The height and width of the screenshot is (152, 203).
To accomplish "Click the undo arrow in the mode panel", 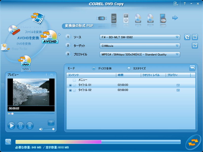I will click(x=192, y=68).
